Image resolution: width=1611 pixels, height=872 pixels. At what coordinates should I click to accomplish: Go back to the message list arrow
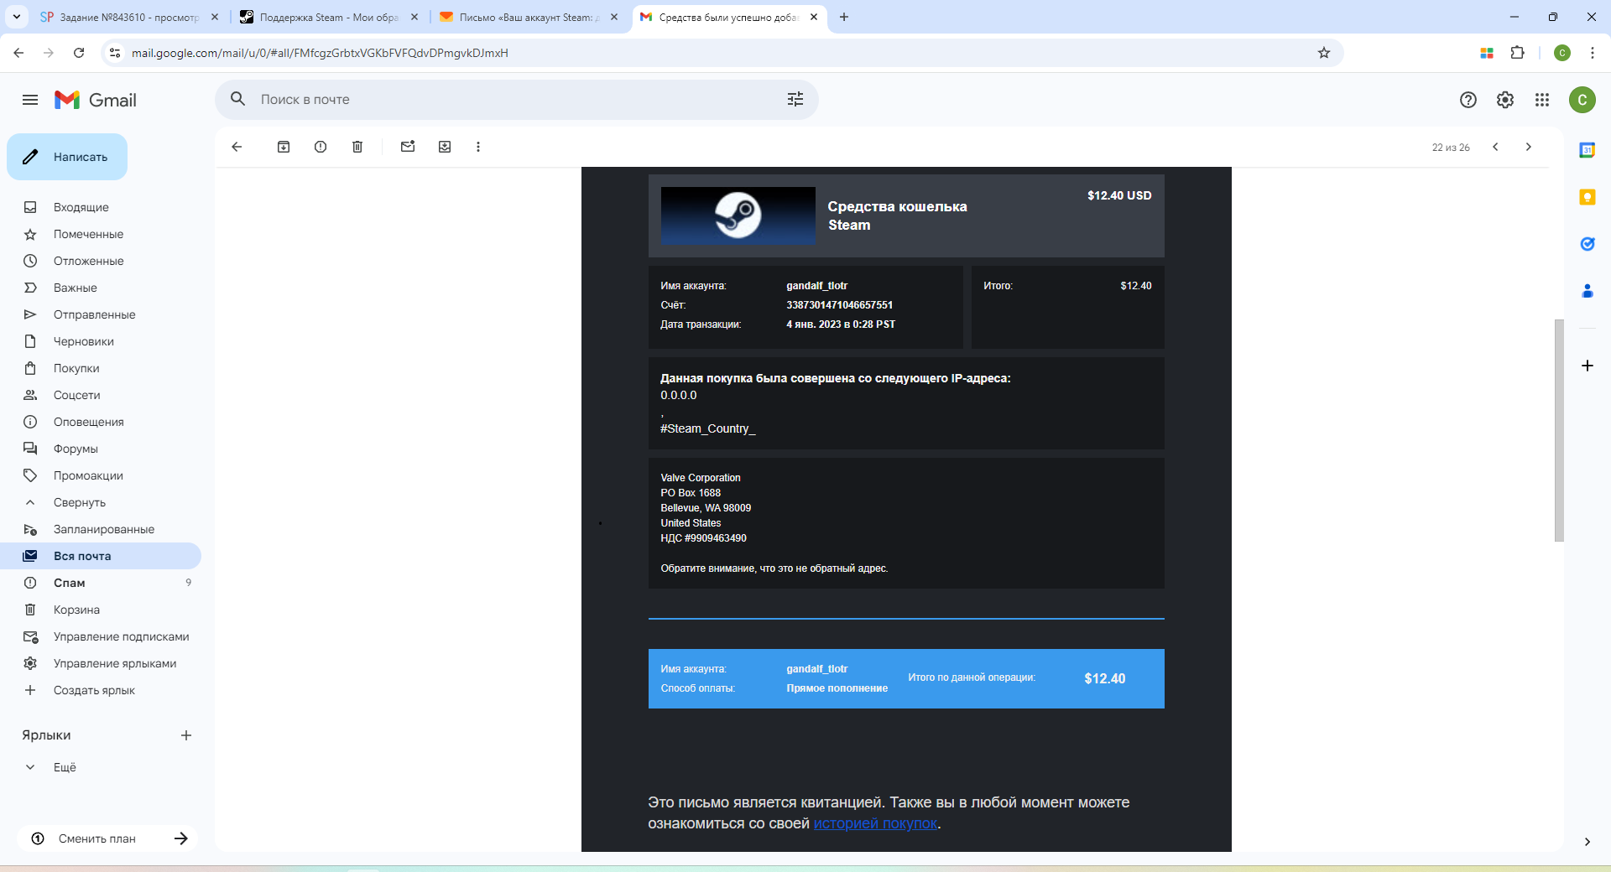click(x=237, y=147)
